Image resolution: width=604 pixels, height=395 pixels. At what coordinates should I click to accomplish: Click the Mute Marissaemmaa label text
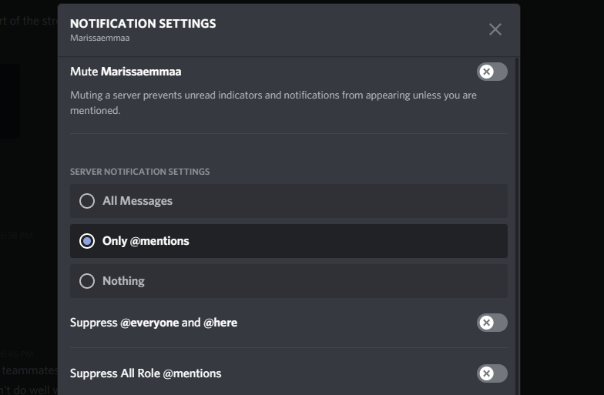pyautogui.click(x=126, y=72)
